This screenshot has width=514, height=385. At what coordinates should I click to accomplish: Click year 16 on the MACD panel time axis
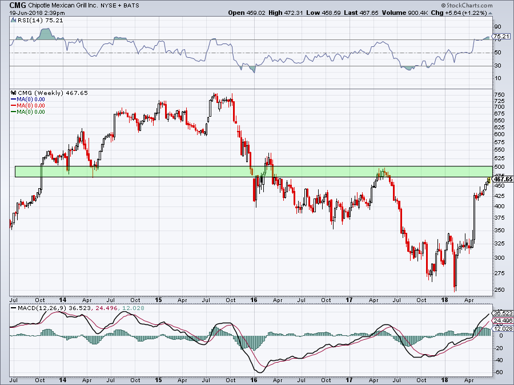(254, 380)
